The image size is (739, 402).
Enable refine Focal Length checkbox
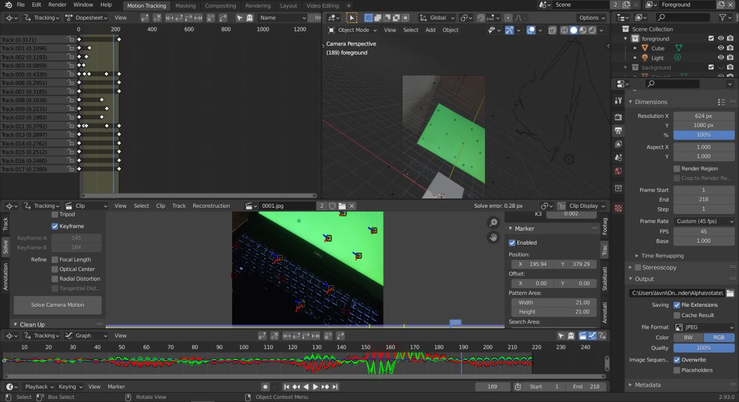tap(55, 259)
